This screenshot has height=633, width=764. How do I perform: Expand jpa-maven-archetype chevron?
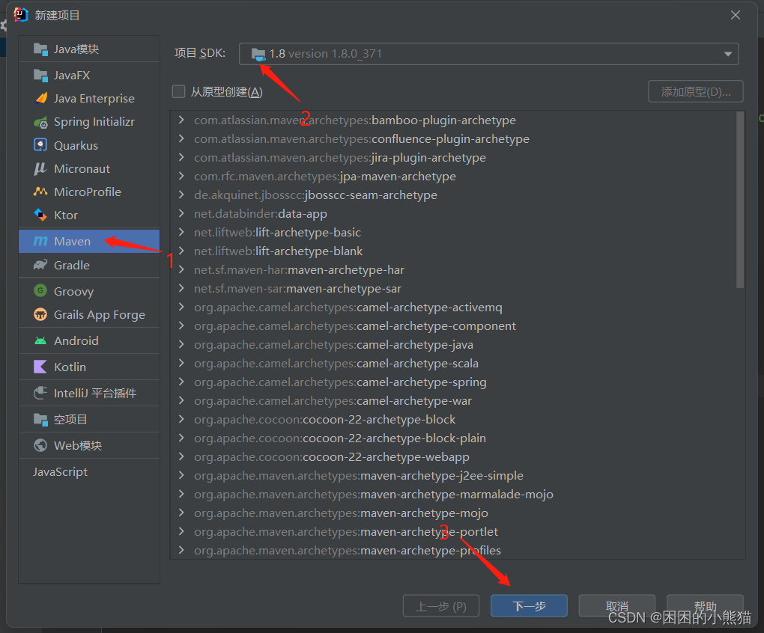181,176
